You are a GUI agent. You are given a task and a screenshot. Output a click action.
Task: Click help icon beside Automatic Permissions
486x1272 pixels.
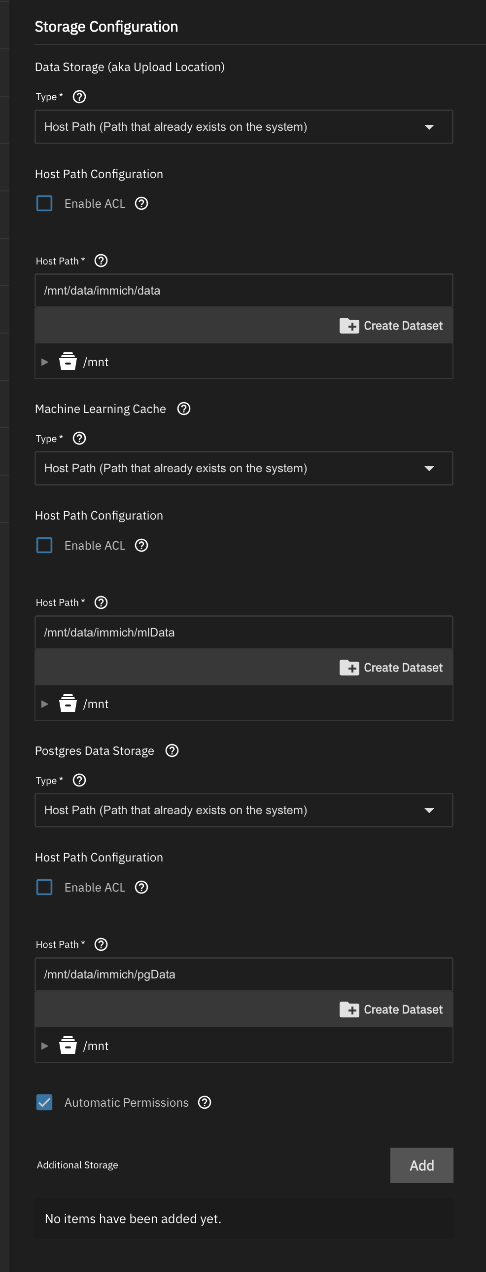[x=204, y=1103]
